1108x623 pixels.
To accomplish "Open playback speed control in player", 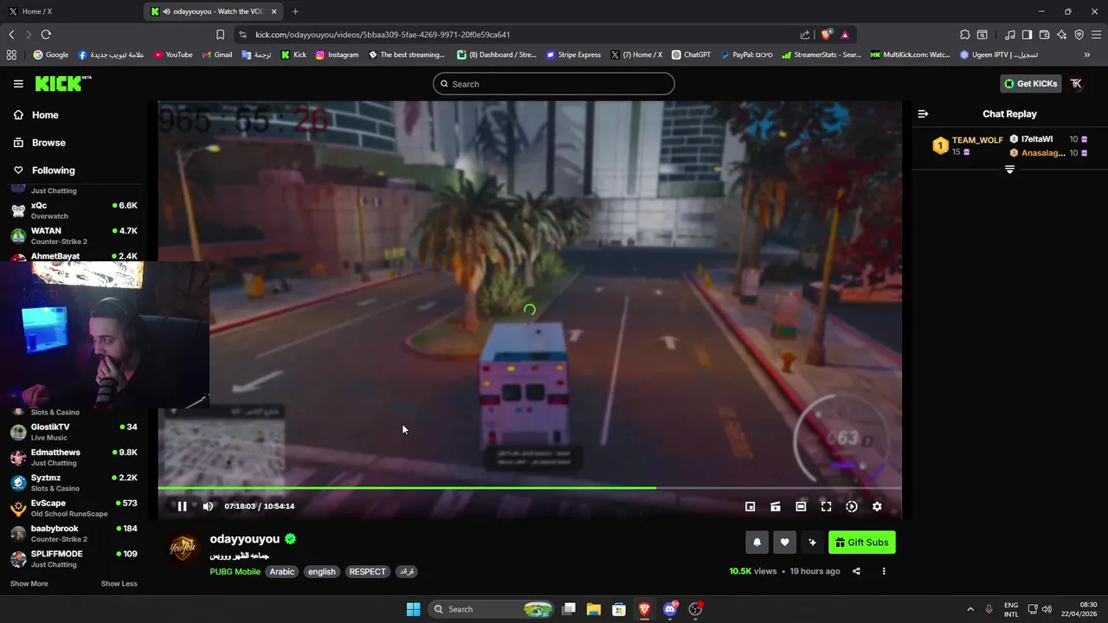I will (852, 507).
